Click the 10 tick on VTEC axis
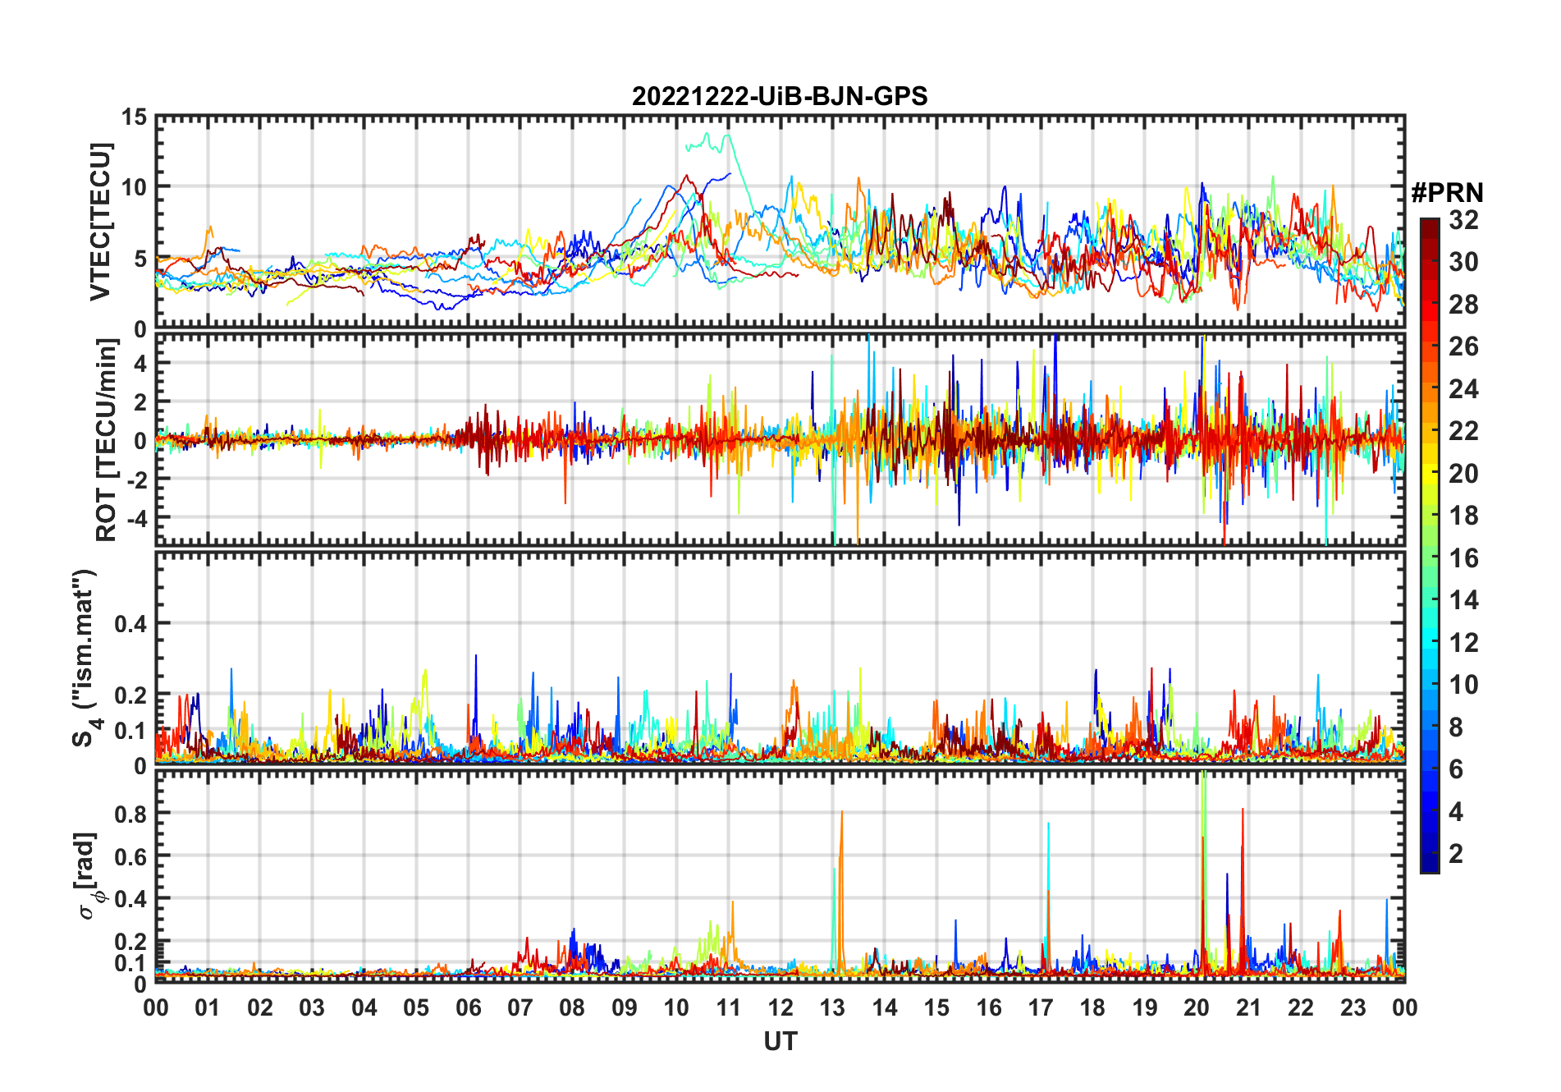Viewport: 1561px width, 1092px height. [x=135, y=187]
